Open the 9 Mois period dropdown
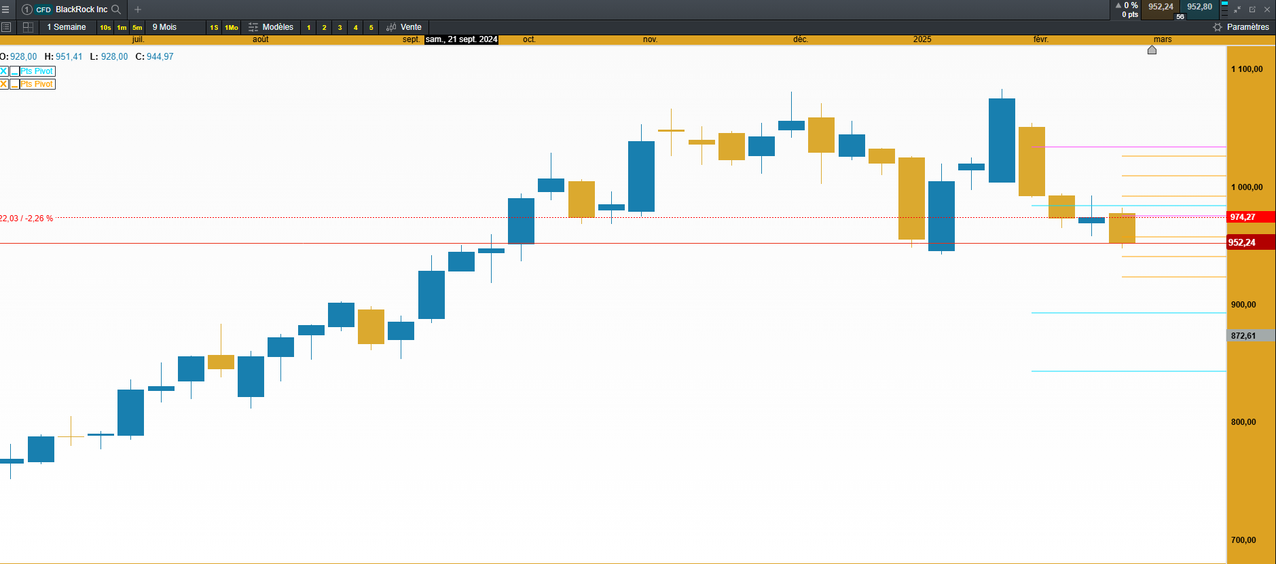Screen dimensions: 1276x564 (164, 27)
